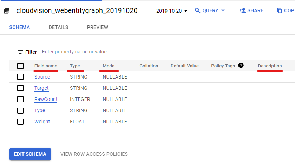Switch to the Details tab
The width and height of the screenshot is (295, 168).
pos(58,27)
